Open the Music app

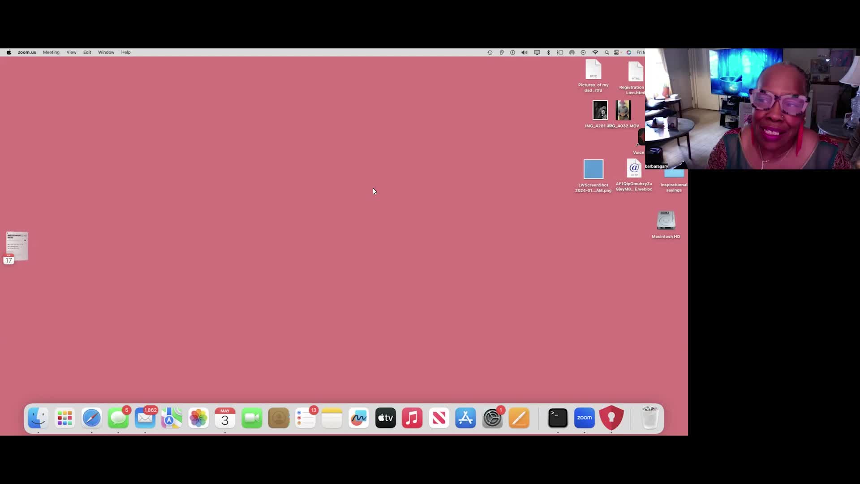pos(412,418)
